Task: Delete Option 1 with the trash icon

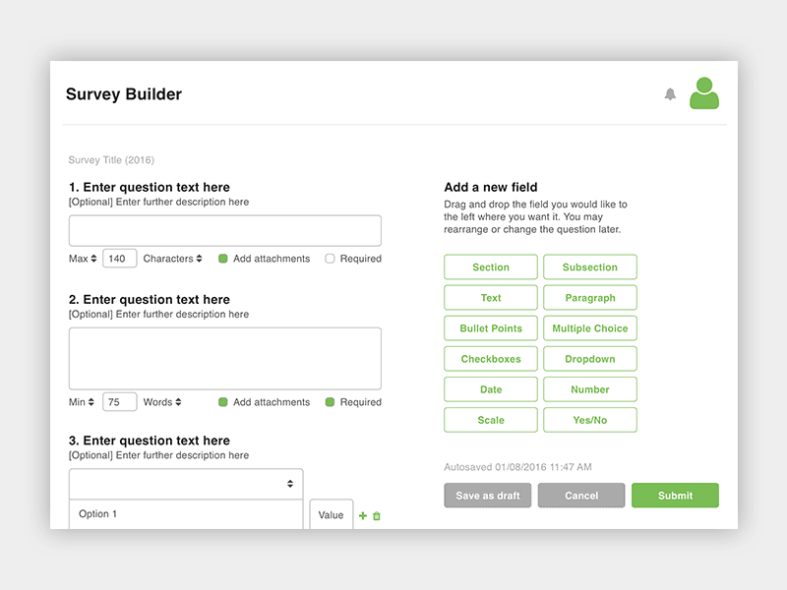Action: click(377, 515)
